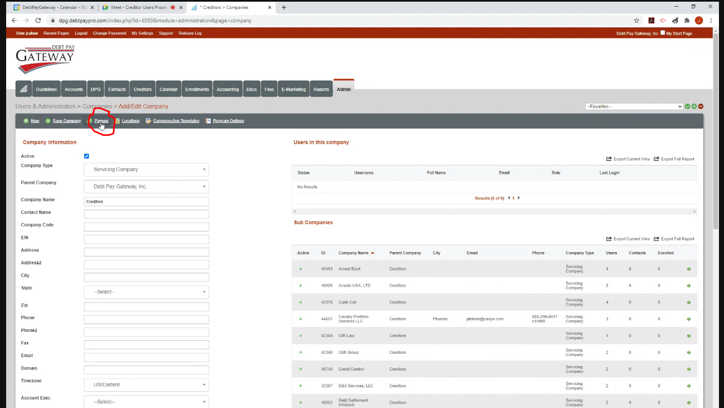Toggle the Active checkbox

tap(86, 156)
